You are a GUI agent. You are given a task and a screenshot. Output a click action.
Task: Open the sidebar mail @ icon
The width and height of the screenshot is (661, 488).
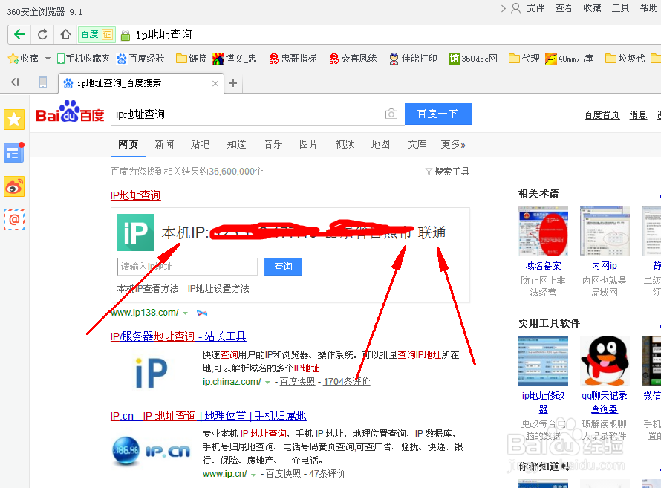click(14, 220)
